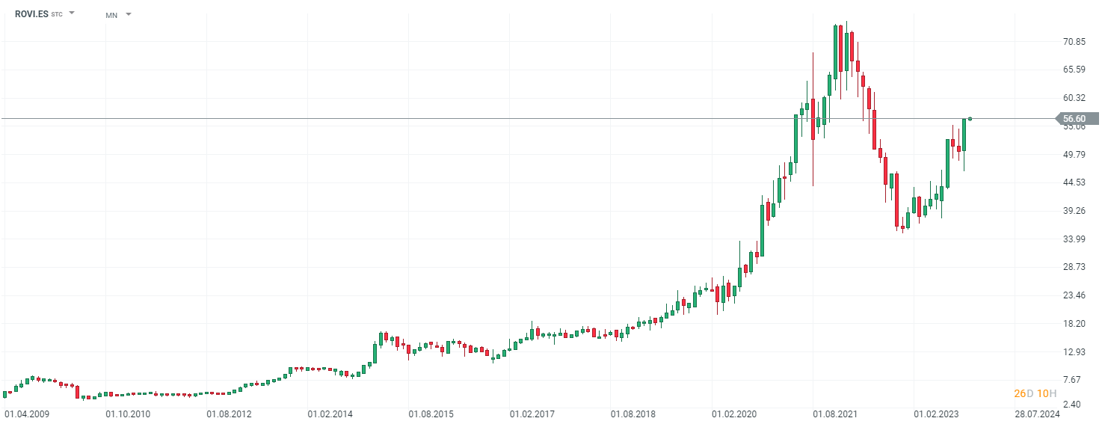Click the MN interval label

pyautogui.click(x=111, y=15)
